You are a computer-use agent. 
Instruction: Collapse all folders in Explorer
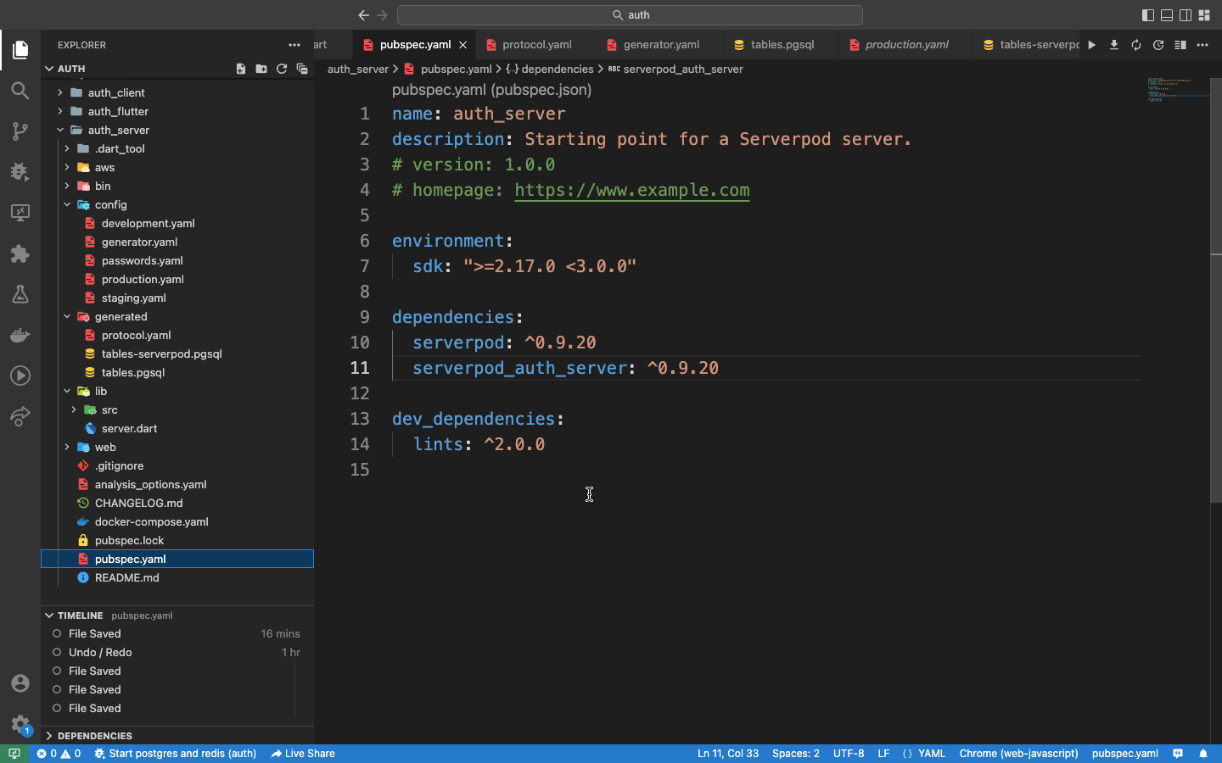click(x=302, y=69)
